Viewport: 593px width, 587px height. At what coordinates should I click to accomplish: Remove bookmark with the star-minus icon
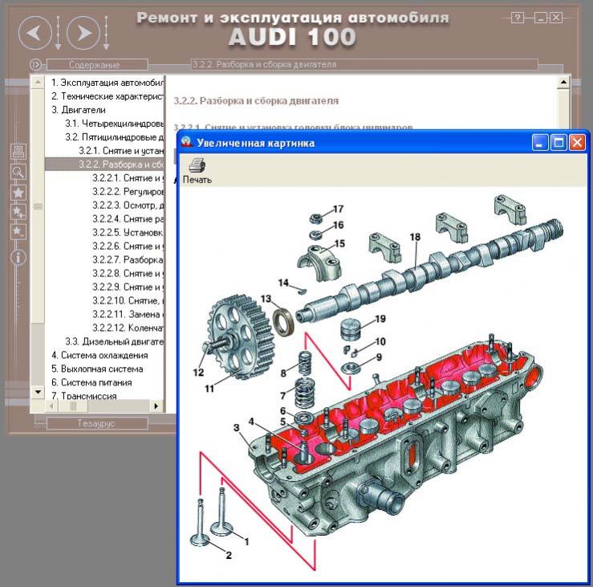(x=18, y=230)
